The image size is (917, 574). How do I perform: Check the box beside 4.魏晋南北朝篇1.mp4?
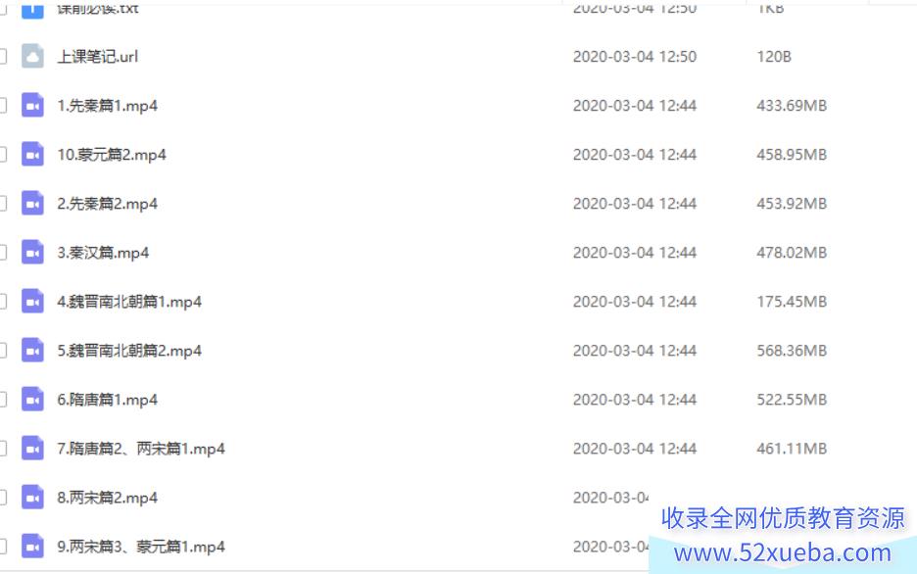pyautogui.click(x=2, y=302)
